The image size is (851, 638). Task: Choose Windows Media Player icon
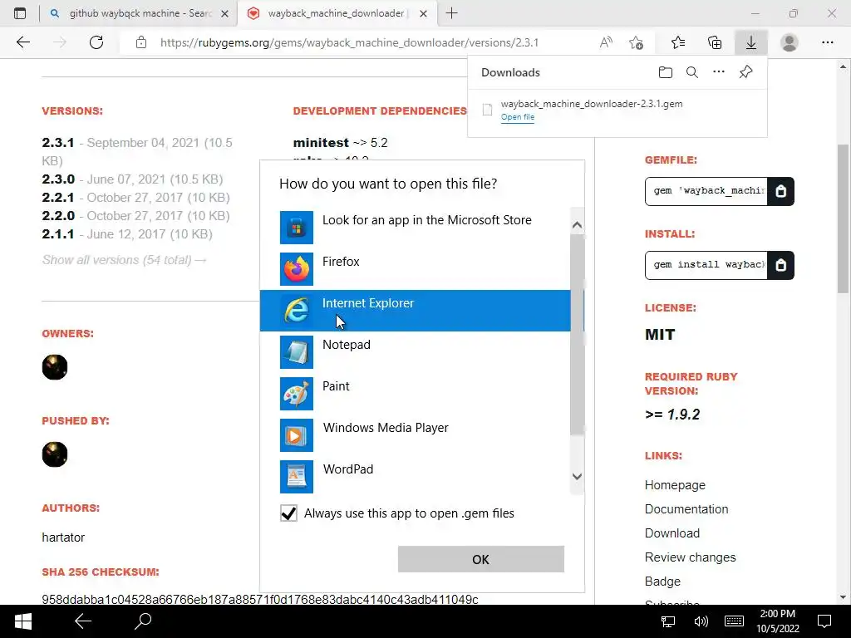(x=297, y=435)
